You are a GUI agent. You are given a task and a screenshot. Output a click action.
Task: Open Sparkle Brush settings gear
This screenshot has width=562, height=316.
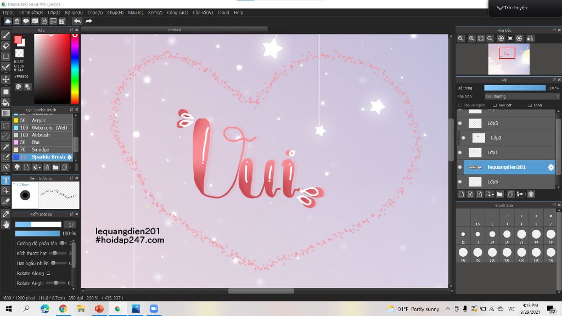(70, 157)
